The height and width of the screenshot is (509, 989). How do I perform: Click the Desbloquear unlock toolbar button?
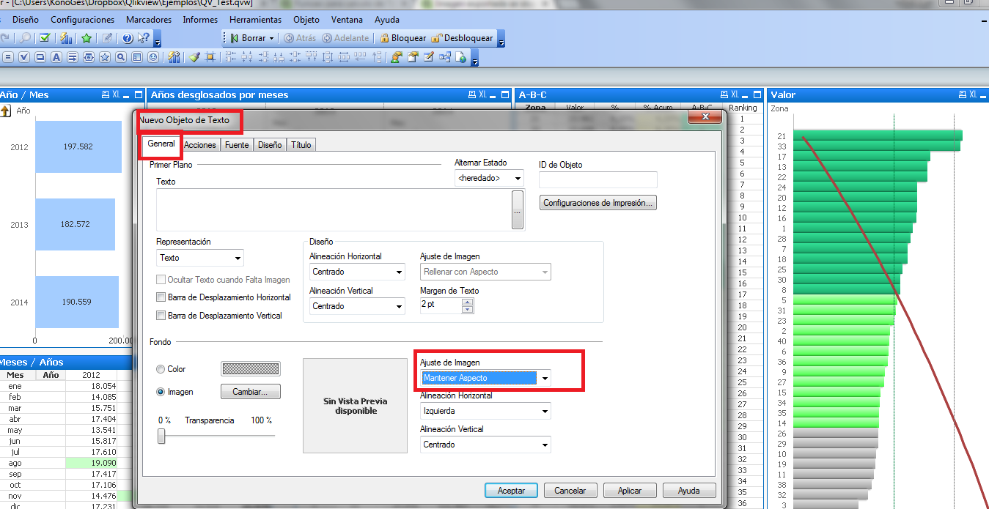(x=462, y=38)
